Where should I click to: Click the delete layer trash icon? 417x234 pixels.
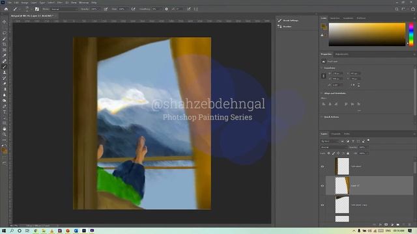[410, 225]
